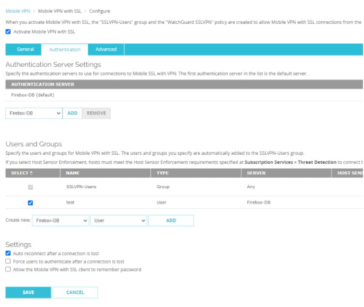Open the Create new User type dropdown
The width and height of the screenshot is (364, 307).
(119, 221)
